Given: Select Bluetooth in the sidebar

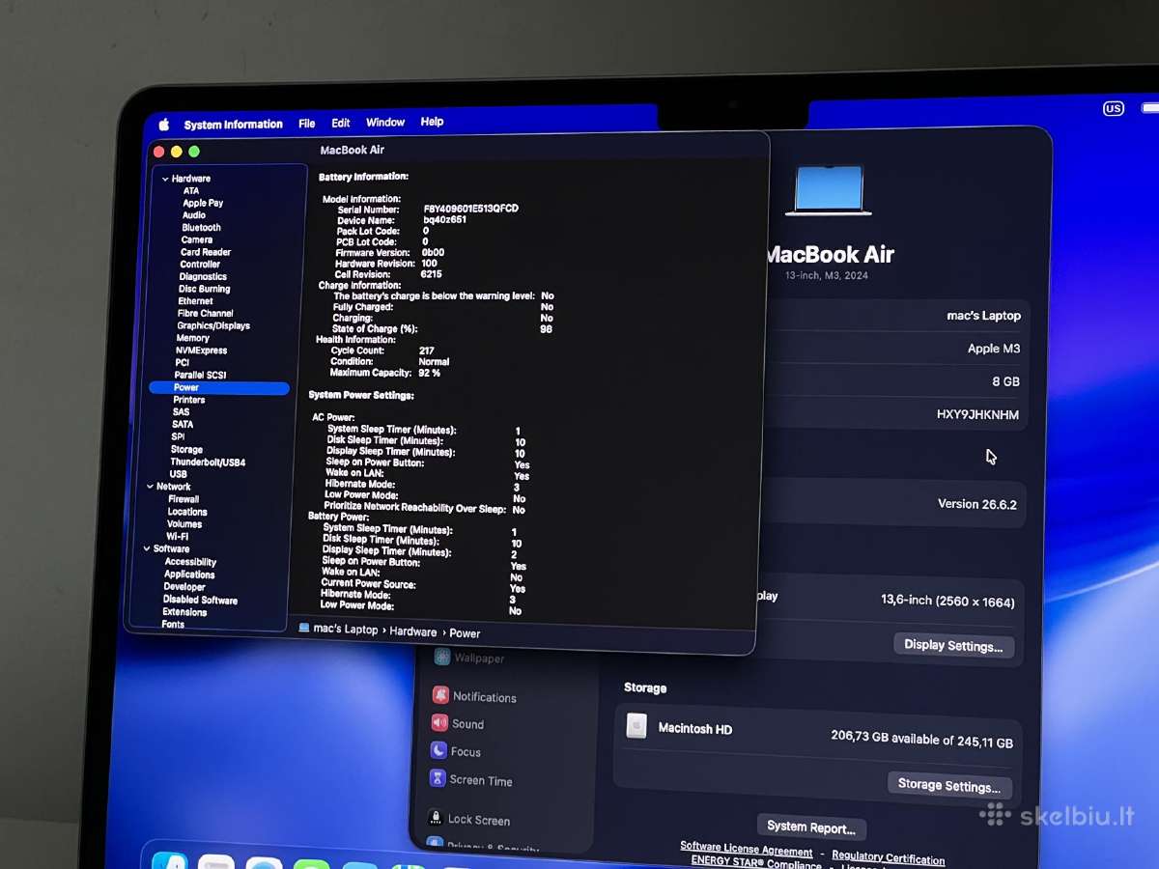Looking at the screenshot, I should 201,228.
